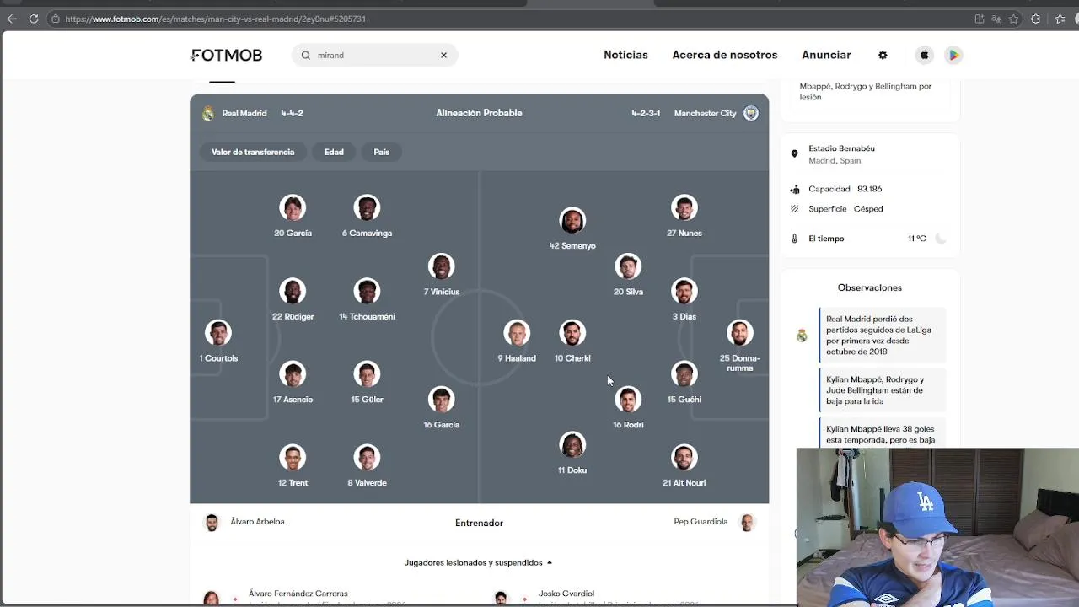Click the browser address bar URL
This screenshot has width=1079, height=607.
(x=215, y=19)
